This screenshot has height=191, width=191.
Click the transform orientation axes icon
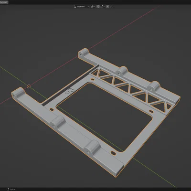click(x=74, y=7)
